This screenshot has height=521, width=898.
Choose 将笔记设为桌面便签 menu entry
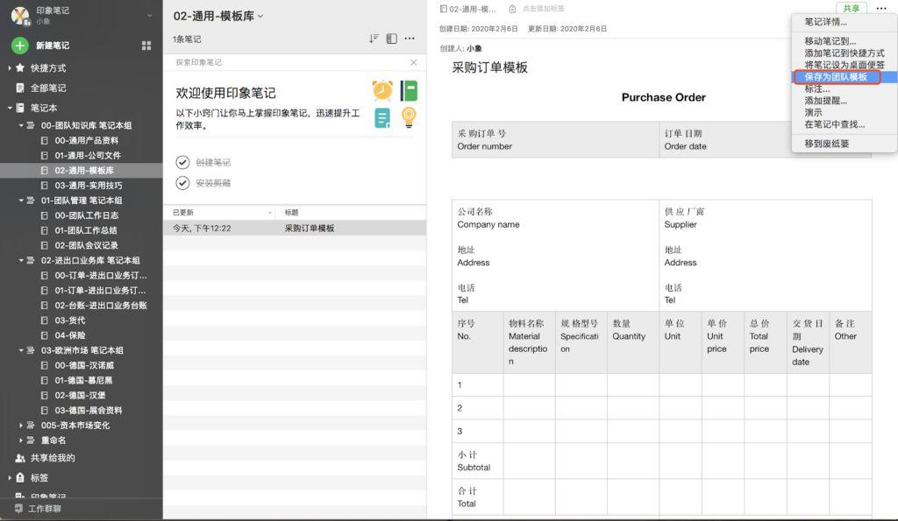tap(844, 65)
